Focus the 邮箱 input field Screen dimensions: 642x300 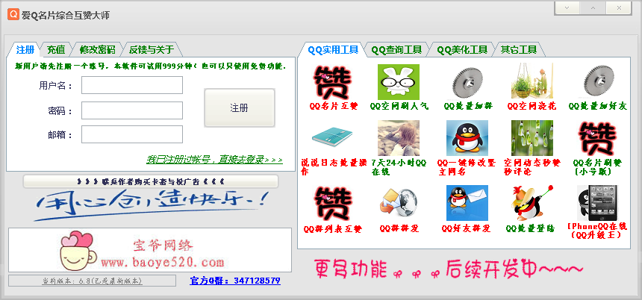[x=132, y=134]
